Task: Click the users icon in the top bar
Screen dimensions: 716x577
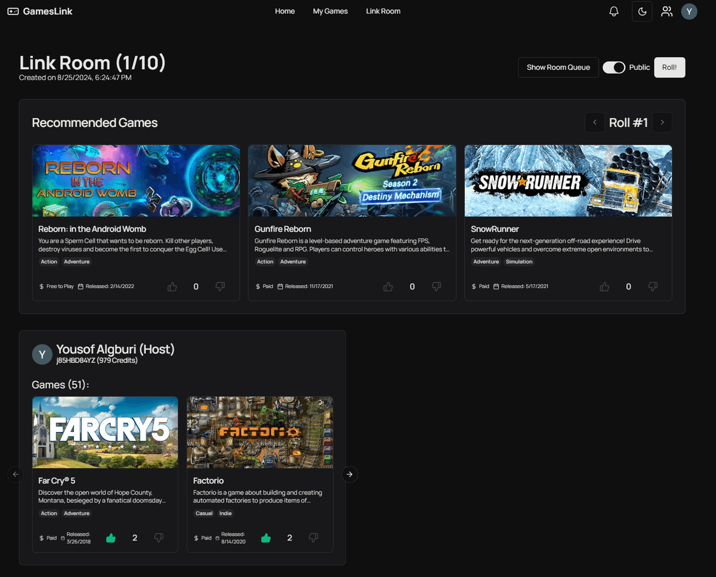Action: pyautogui.click(x=666, y=11)
